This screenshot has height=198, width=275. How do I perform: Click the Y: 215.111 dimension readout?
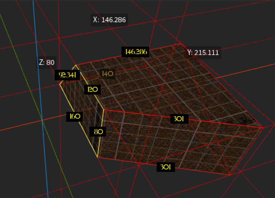pos(203,52)
